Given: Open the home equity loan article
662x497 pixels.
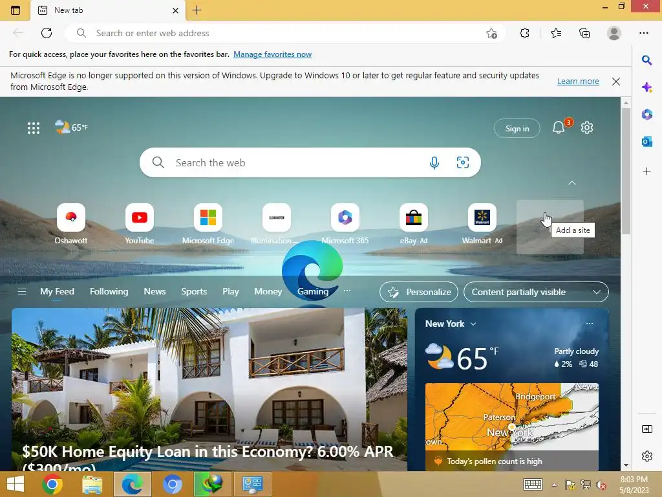Looking at the screenshot, I should pyautogui.click(x=209, y=390).
